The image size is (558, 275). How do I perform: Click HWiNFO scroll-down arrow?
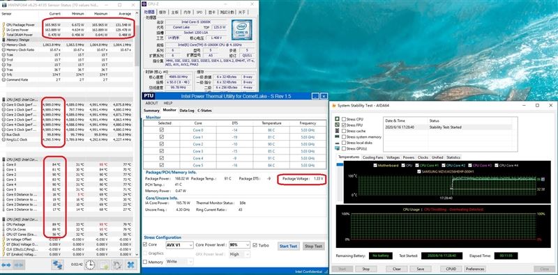[137, 254]
